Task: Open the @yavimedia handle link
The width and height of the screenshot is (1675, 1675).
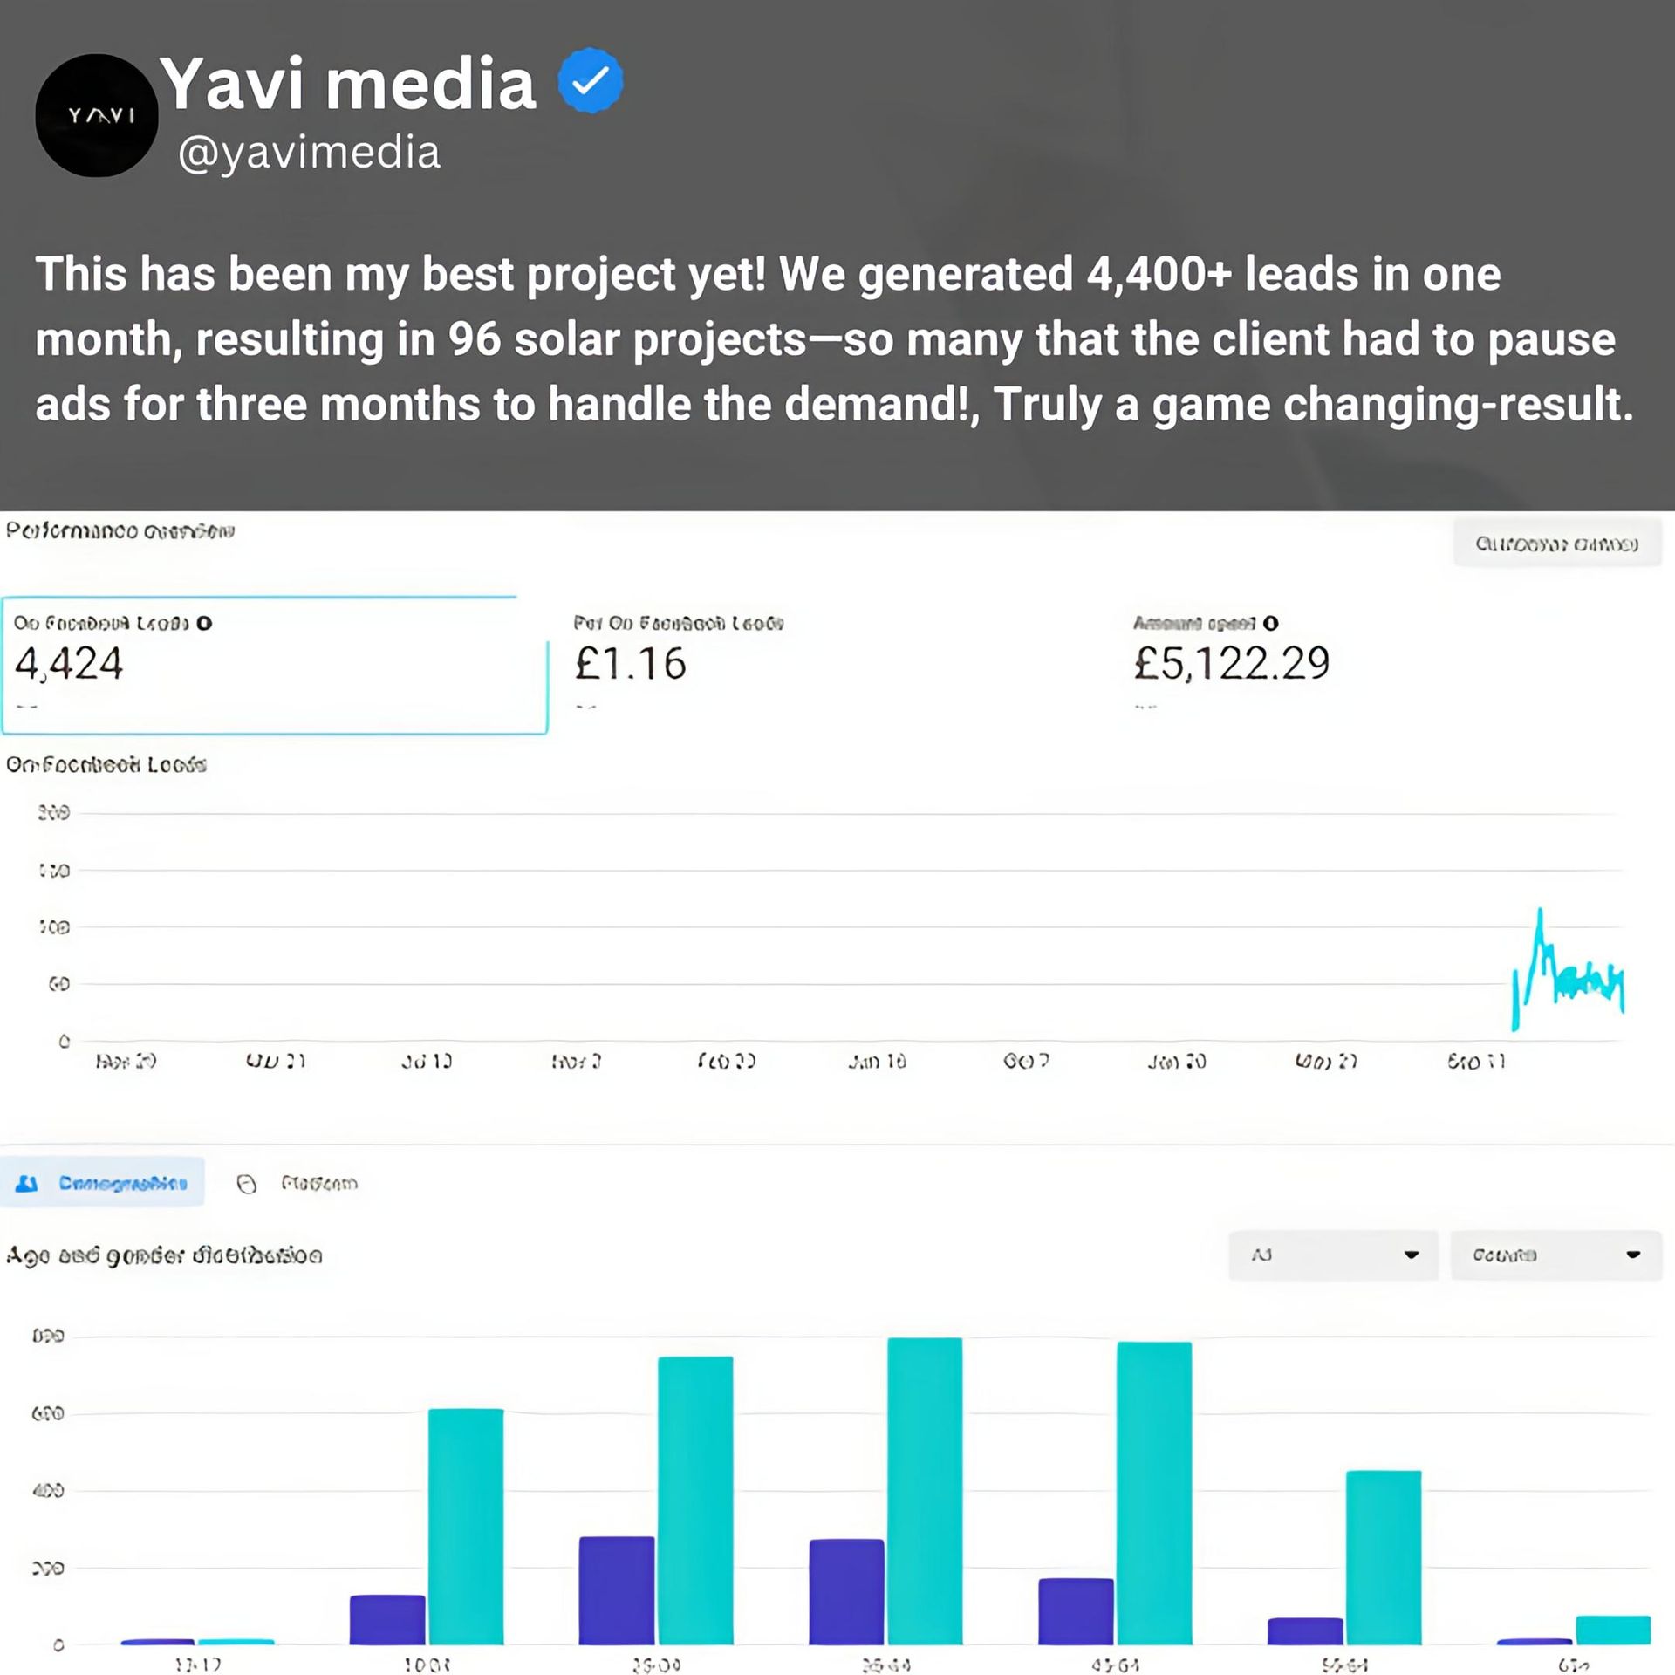Action: pyautogui.click(x=309, y=152)
